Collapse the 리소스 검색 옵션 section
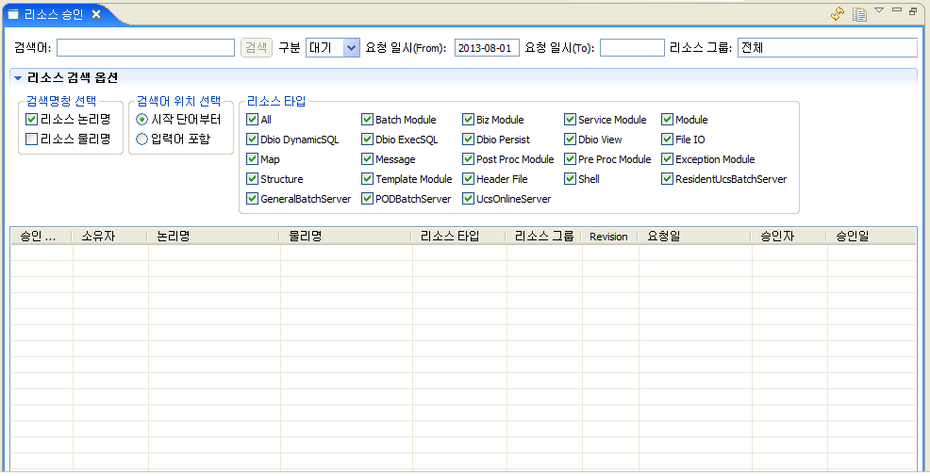The image size is (930, 476). tap(18, 78)
